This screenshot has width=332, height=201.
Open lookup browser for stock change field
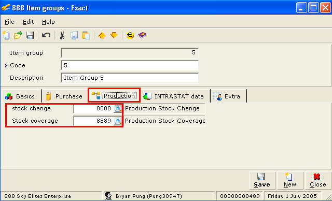pyautogui.click(x=118, y=109)
